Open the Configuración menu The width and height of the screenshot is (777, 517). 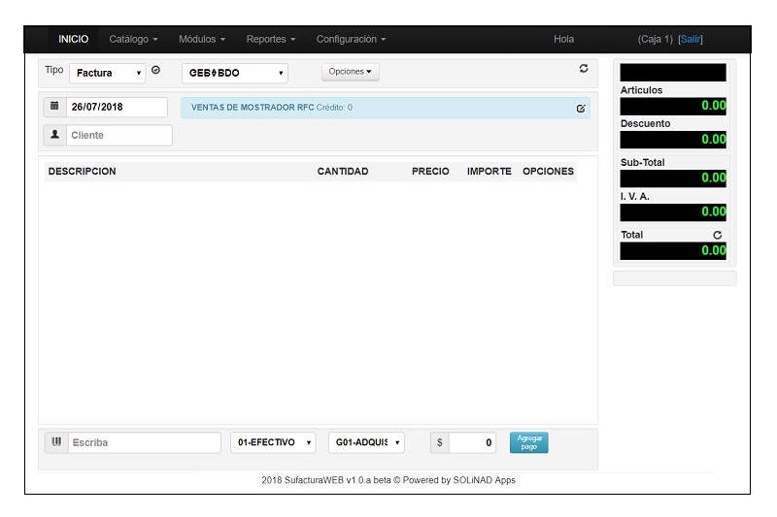(x=351, y=39)
